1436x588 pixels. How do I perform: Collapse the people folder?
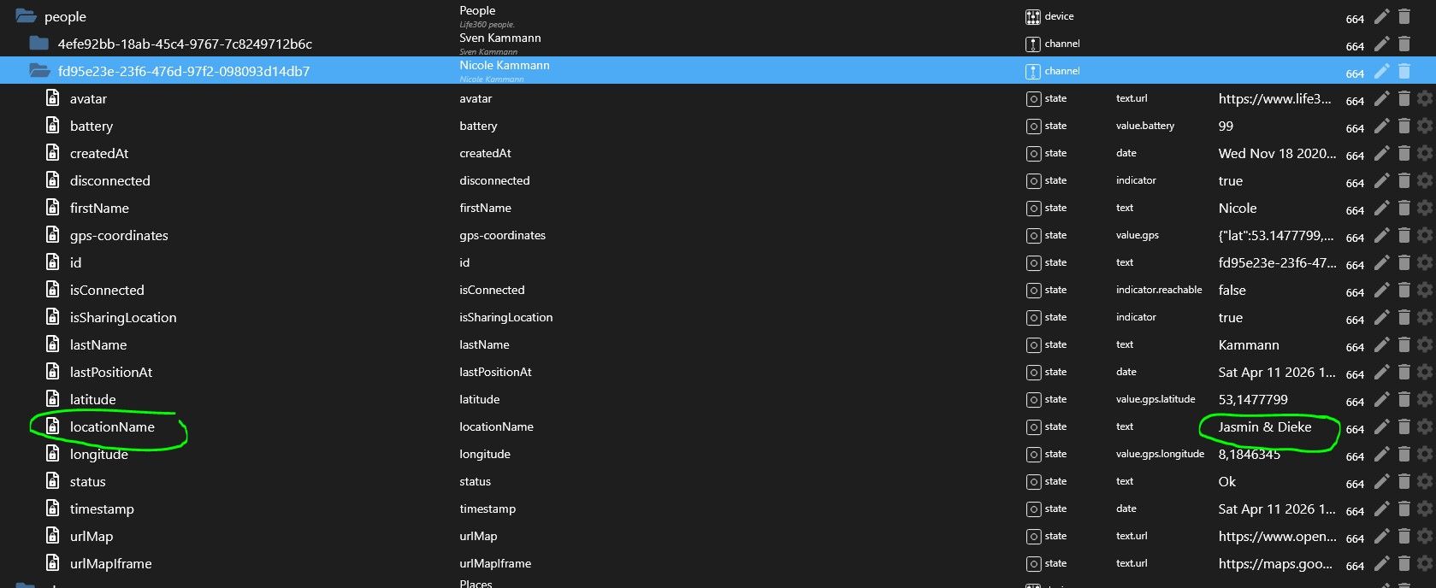click(26, 17)
